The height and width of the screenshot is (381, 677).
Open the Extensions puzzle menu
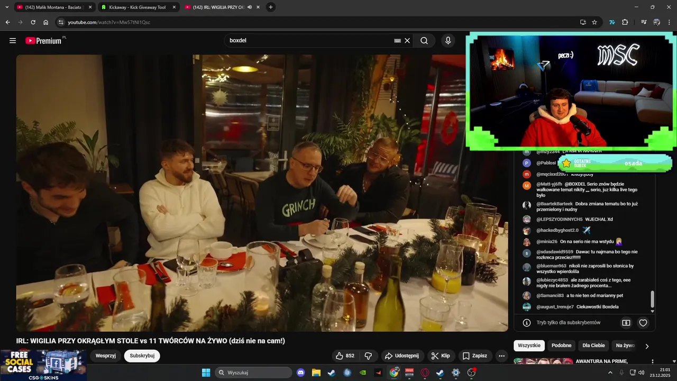(625, 22)
